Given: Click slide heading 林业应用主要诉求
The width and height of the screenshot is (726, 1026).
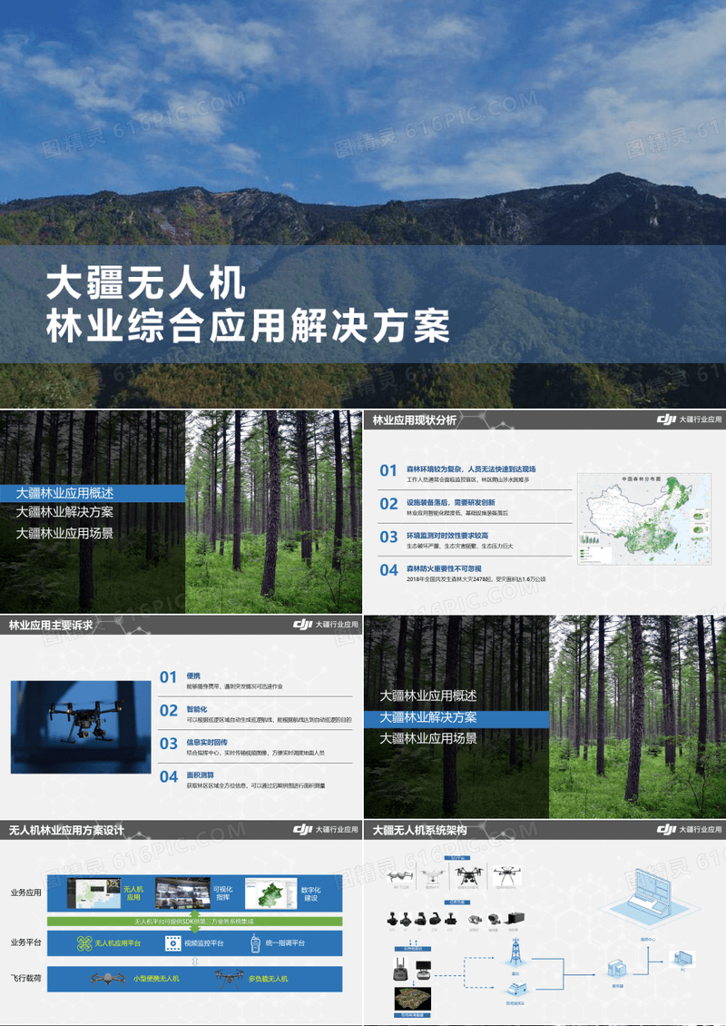Looking at the screenshot, I should 51,626.
